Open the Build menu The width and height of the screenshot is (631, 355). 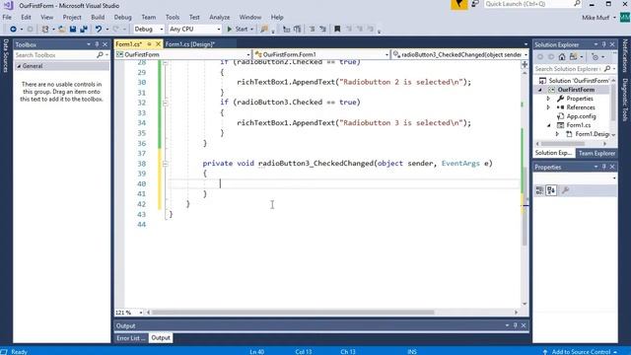pos(98,18)
